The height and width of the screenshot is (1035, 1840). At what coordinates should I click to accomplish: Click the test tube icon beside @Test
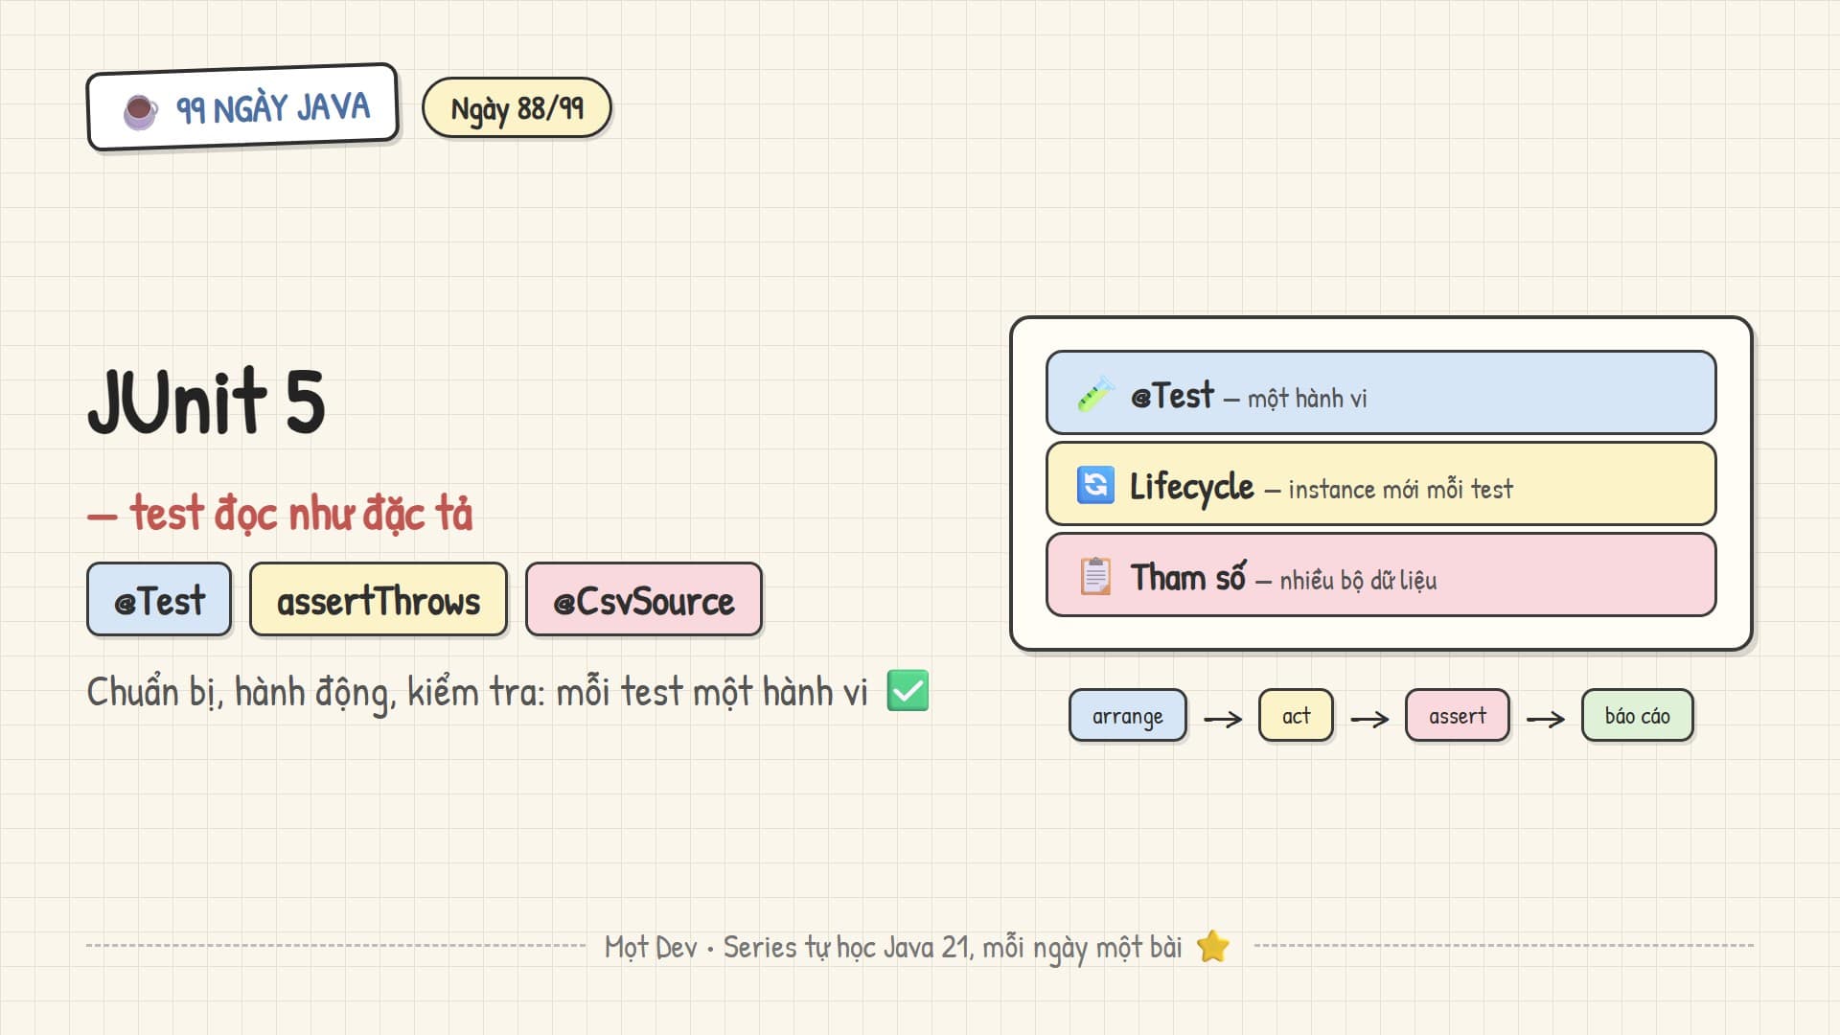[x=1095, y=394]
